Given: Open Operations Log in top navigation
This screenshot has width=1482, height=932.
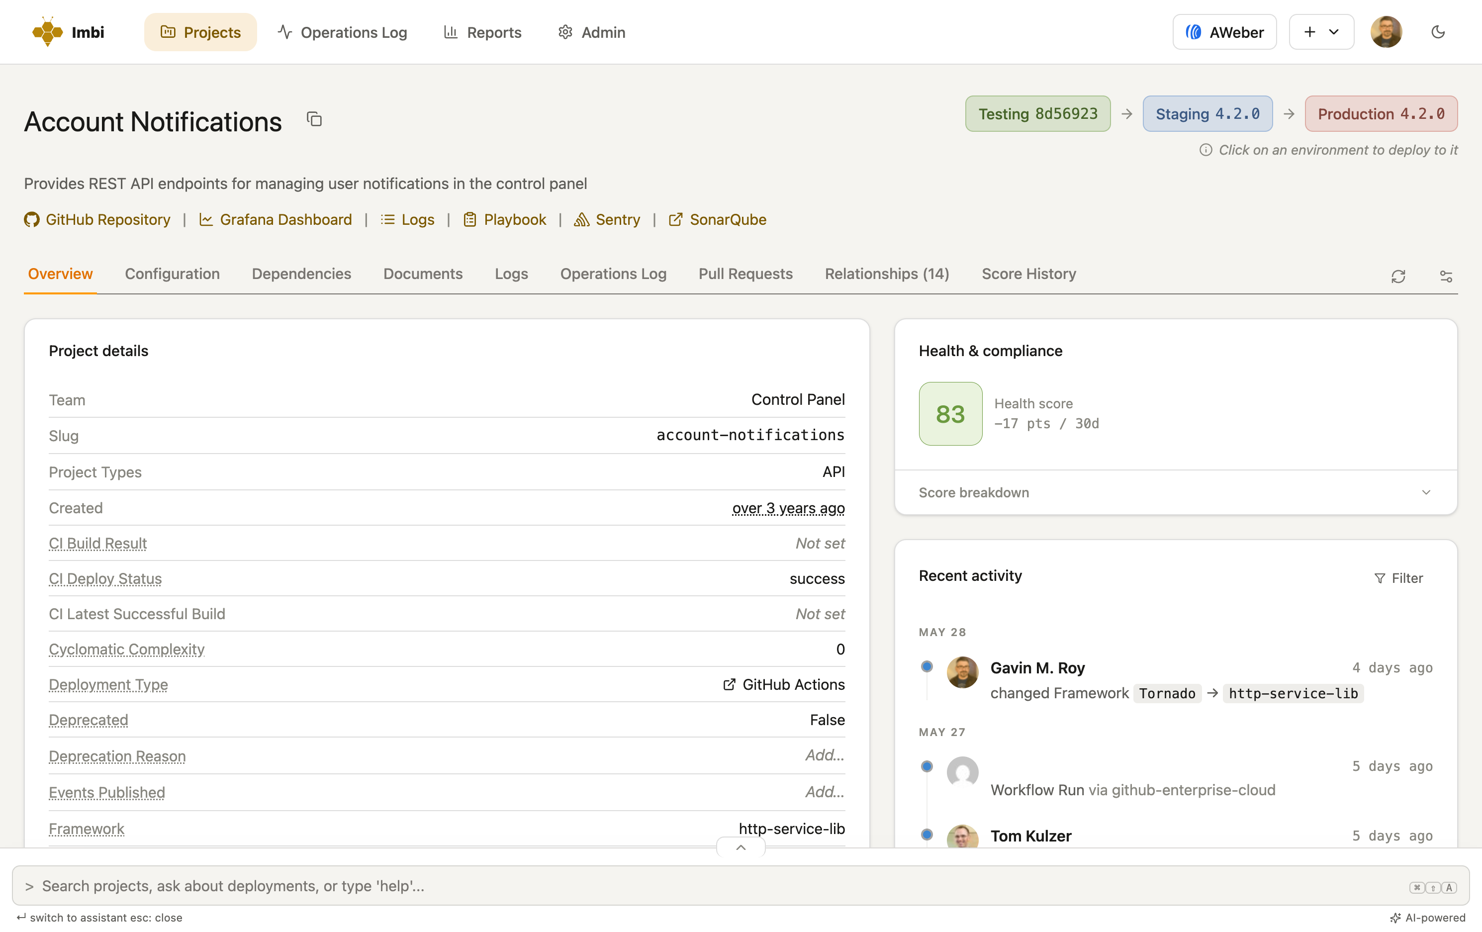Looking at the screenshot, I should [342, 32].
